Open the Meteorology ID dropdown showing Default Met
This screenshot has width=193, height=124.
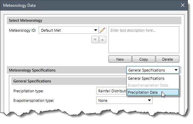coord(69,30)
